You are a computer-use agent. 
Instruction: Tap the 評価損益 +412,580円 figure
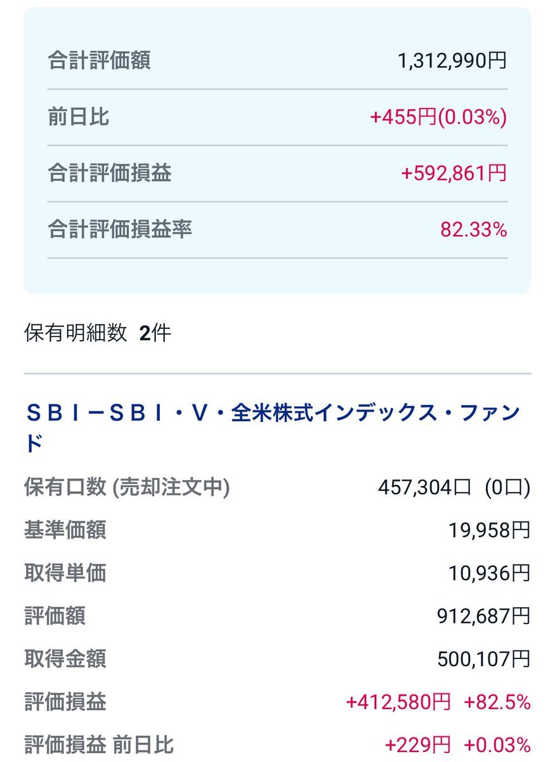click(x=398, y=702)
